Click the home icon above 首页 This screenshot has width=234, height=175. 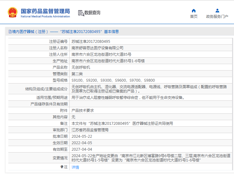tap(194, 10)
